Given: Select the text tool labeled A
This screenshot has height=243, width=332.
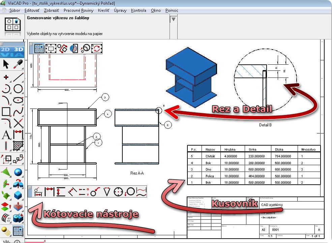Looking at the screenshot, I should coord(6,134).
